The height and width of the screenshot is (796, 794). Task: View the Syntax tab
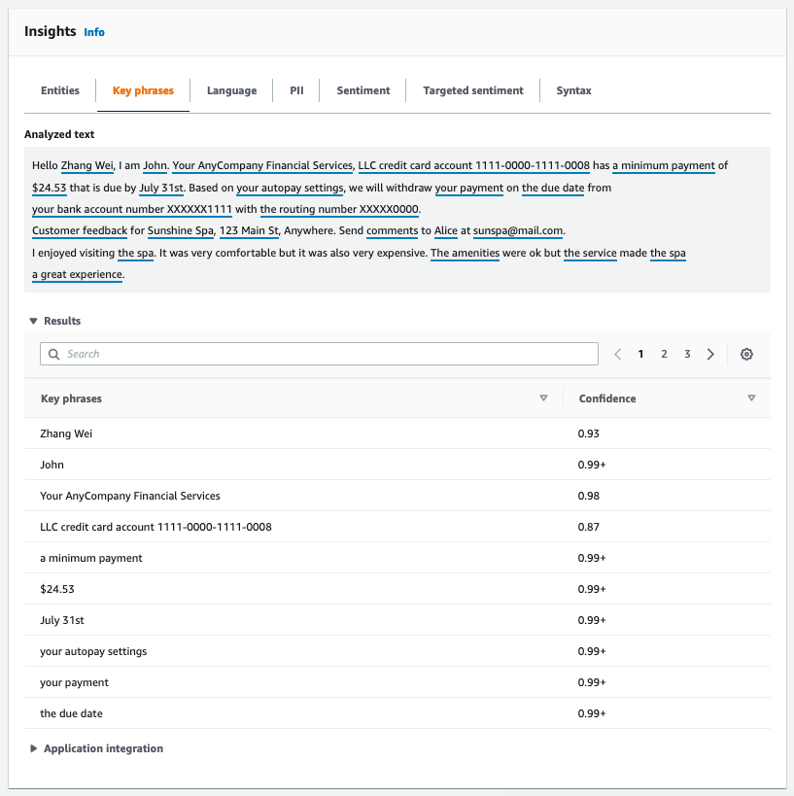coord(573,90)
